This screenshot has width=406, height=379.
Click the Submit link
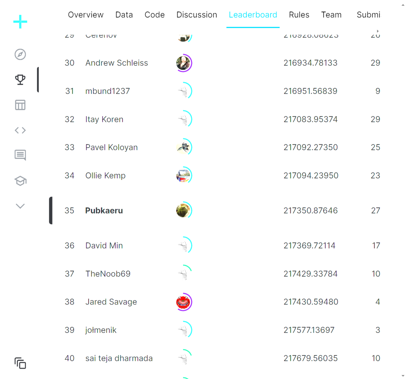click(x=368, y=15)
